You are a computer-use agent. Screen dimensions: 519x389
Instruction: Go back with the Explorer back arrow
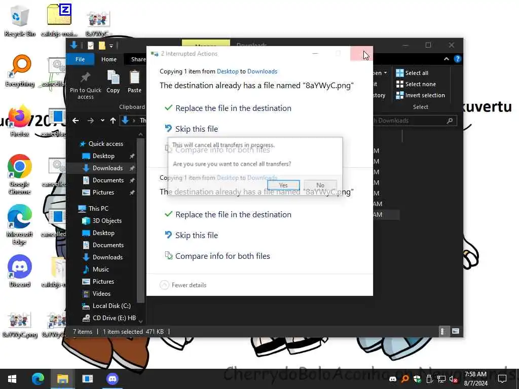click(76, 121)
